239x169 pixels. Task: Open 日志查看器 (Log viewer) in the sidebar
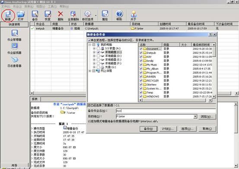click(x=15, y=62)
